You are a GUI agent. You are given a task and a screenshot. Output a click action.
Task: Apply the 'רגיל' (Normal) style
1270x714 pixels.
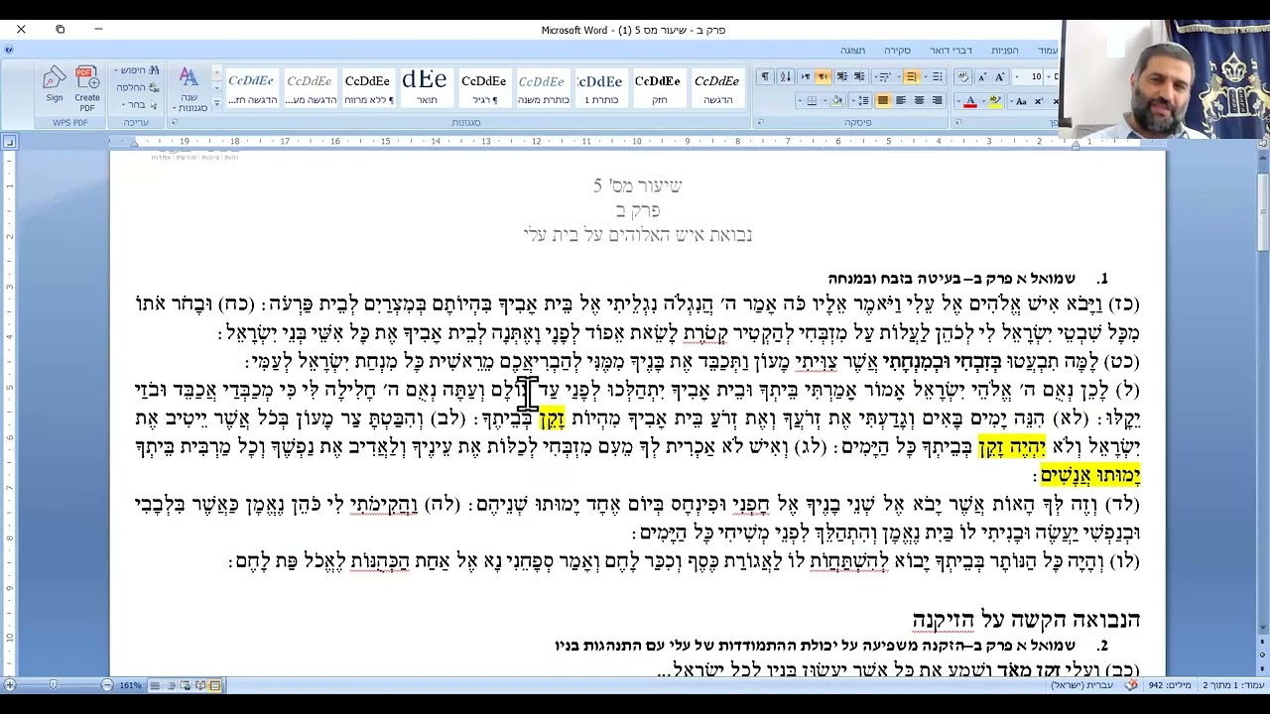click(x=483, y=87)
